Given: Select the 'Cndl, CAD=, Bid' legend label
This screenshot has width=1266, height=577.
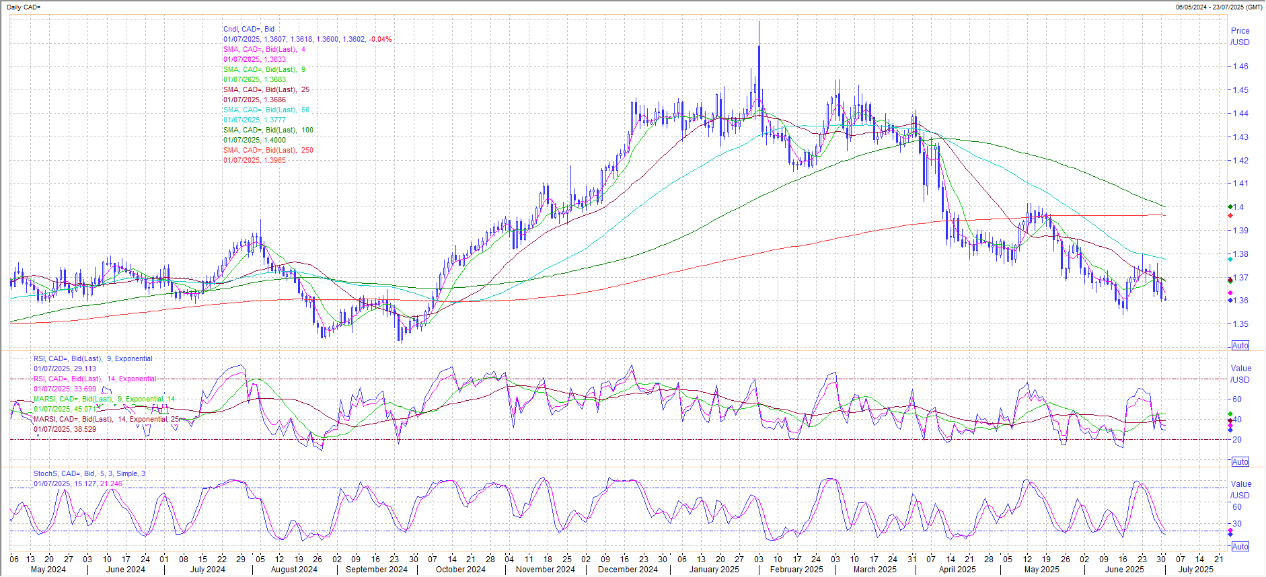Looking at the screenshot, I should 249,29.
